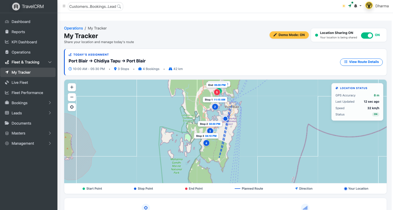Toggle Demo Mode: ON button
This screenshot has width=393, height=210.
pos(289,35)
